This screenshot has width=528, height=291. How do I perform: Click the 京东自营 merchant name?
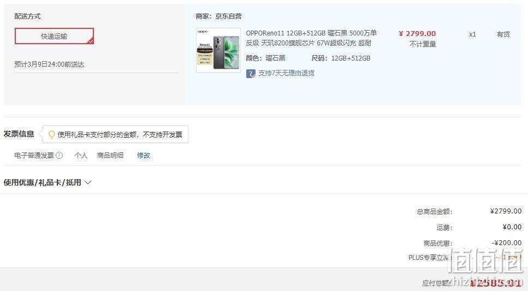tap(228, 16)
